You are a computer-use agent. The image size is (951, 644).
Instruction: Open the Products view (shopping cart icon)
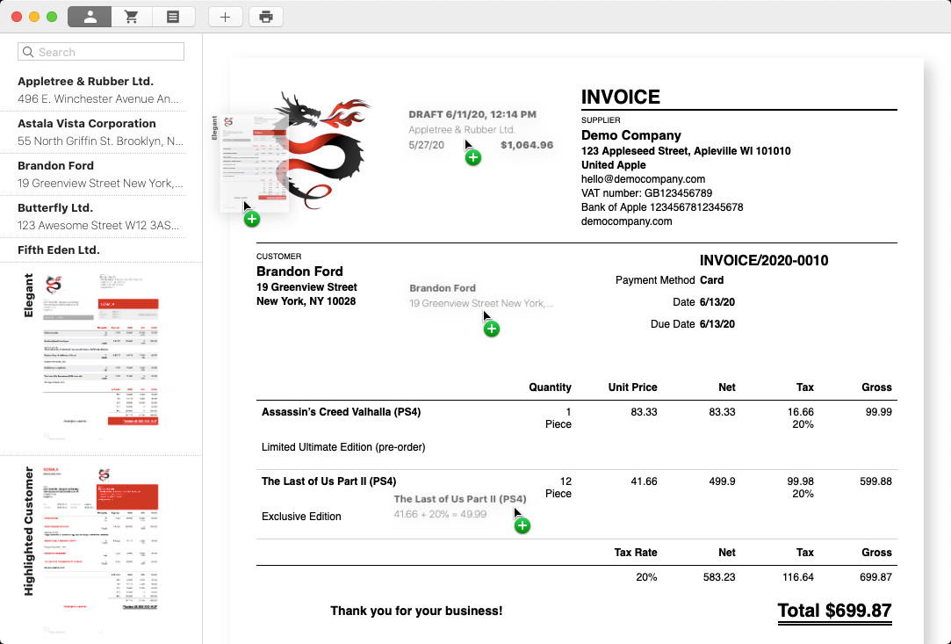[x=132, y=17]
